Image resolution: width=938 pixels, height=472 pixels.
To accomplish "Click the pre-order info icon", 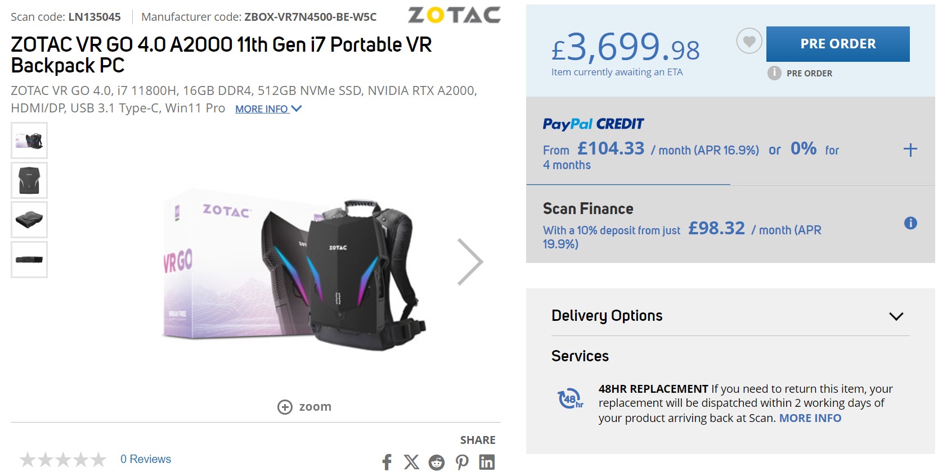I will pos(775,73).
